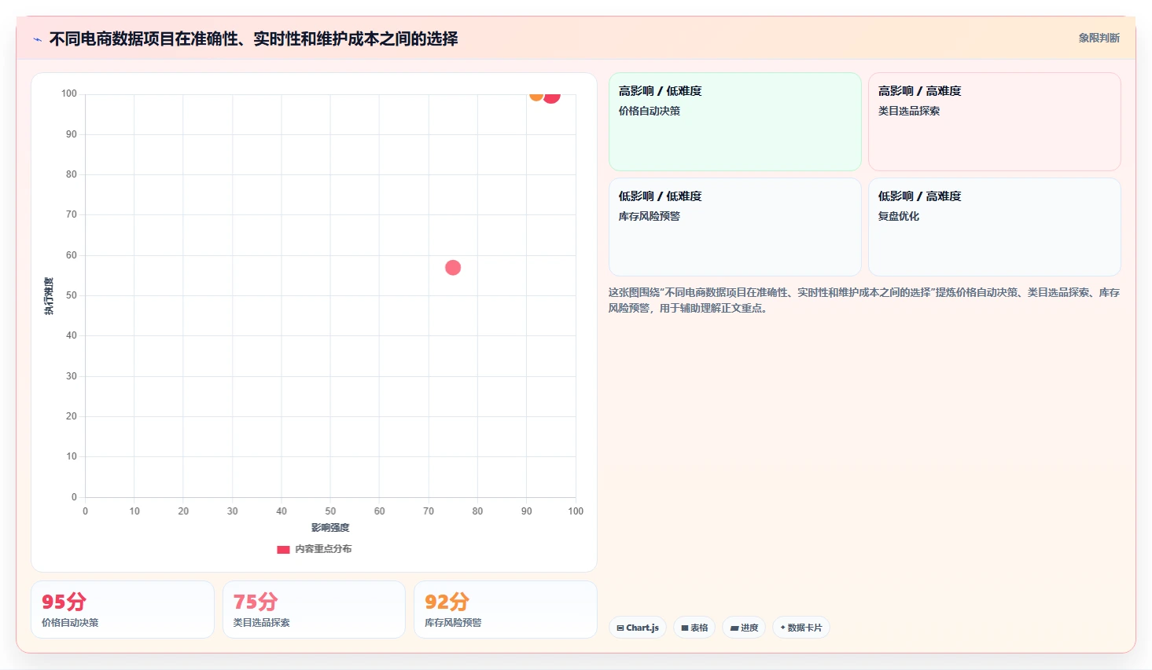
Task: Click the x-axis tick label 50
Action: point(330,511)
